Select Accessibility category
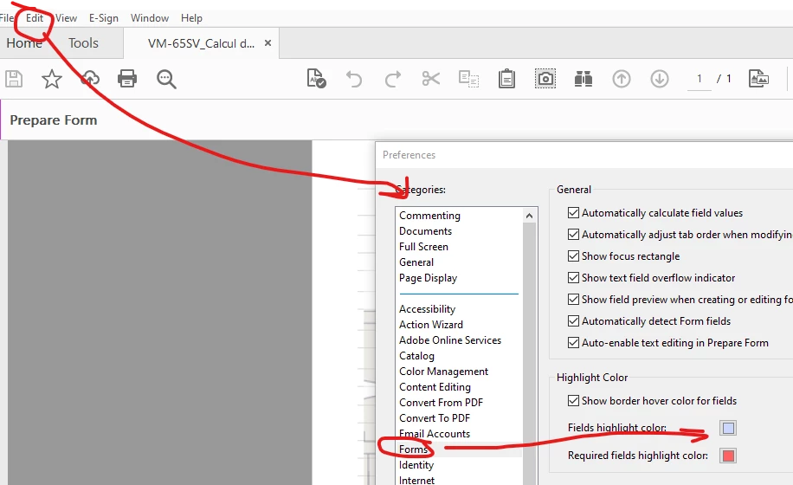The width and height of the screenshot is (793, 485). 428,309
